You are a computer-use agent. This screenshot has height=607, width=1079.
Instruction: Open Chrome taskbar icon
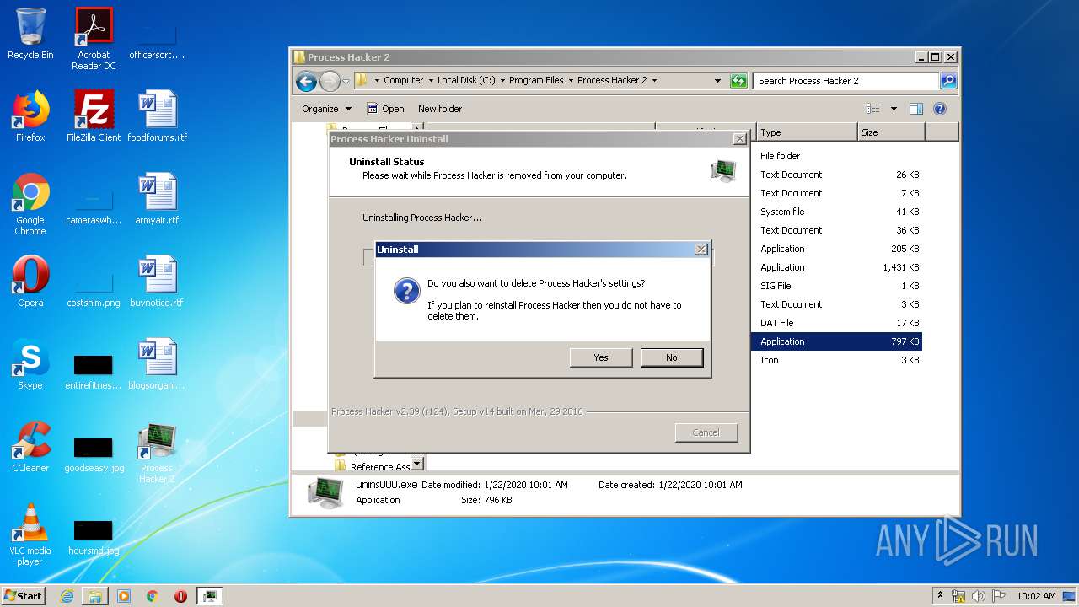152,595
